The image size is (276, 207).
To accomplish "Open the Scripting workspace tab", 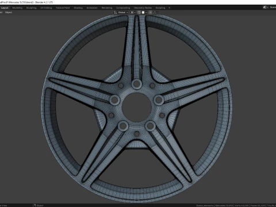I will click(x=160, y=8).
